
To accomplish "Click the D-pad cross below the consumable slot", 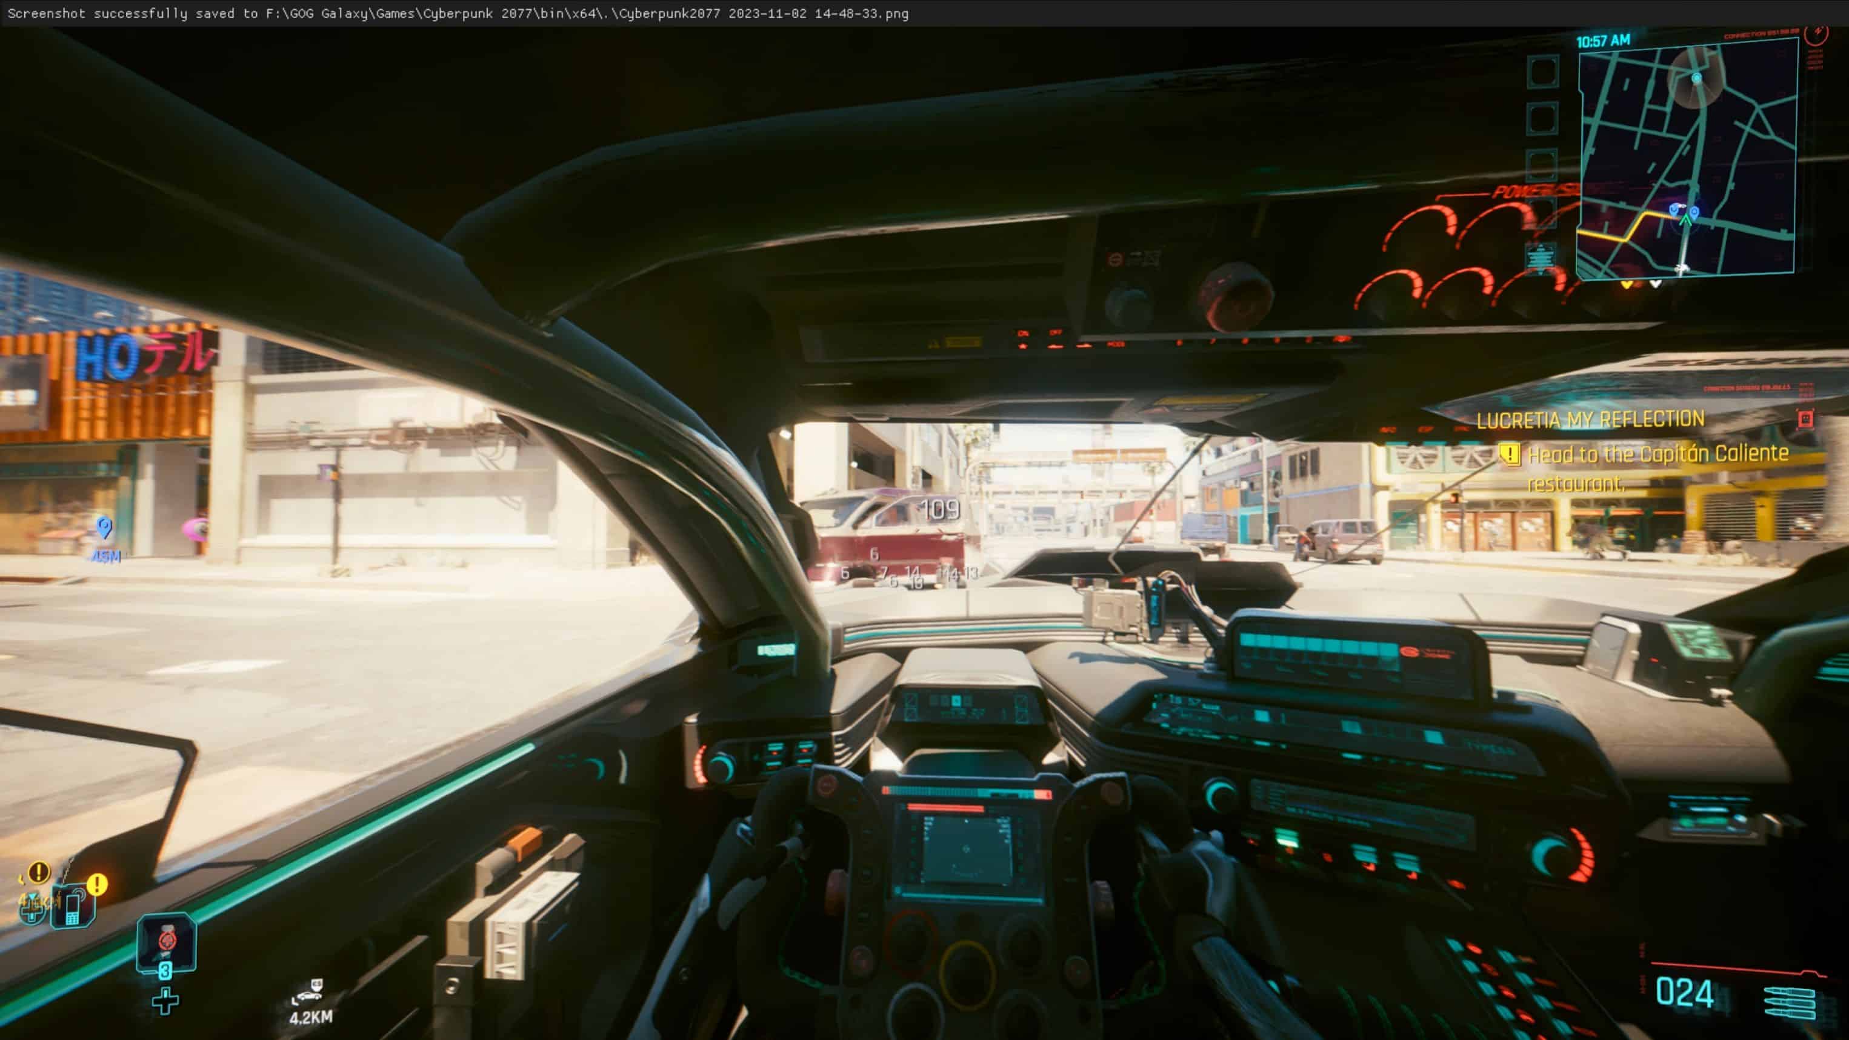I will (166, 1001).
